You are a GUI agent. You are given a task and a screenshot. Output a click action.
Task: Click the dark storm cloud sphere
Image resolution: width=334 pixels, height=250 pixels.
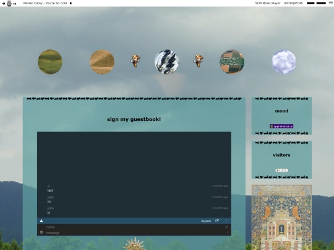tap(167, 62)
